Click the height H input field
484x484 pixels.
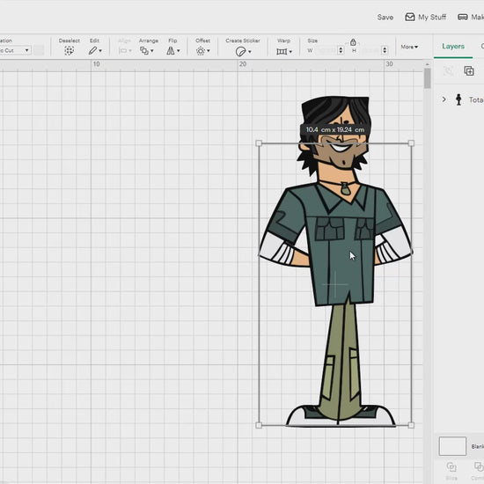click(x=371, y=50)
